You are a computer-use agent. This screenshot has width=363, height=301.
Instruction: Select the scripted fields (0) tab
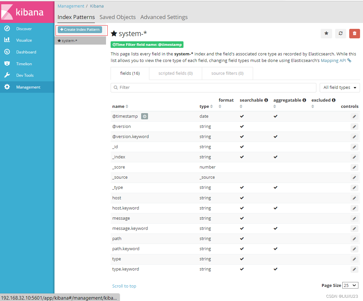176,73
